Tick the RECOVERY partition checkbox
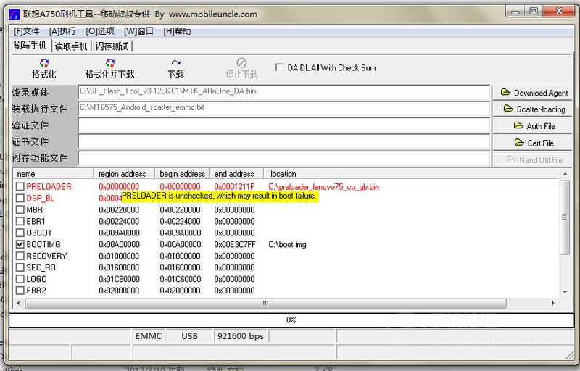 pyautogui.click(x=20, y=257)
